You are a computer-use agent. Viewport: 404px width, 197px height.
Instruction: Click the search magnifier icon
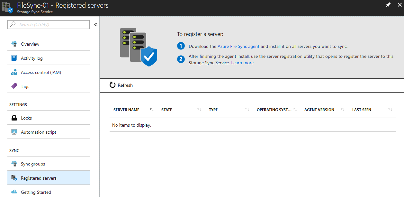(13, 24)
